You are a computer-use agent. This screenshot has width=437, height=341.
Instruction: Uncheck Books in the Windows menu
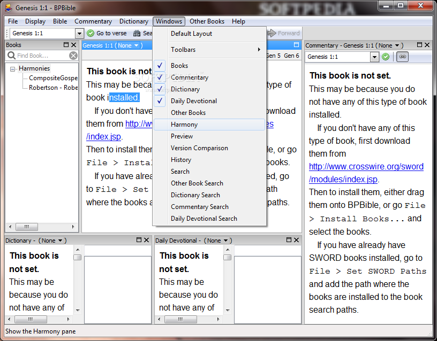click(209, 66)
